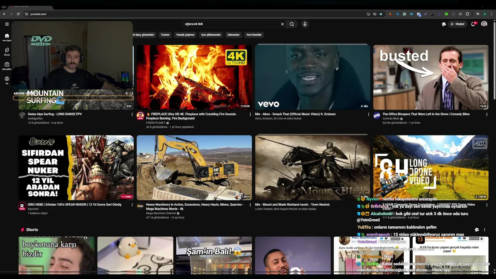This screenshot has width=496, height=279.
Task: Open Razmunn channel avatar with R logo
Action: [22, 206]
